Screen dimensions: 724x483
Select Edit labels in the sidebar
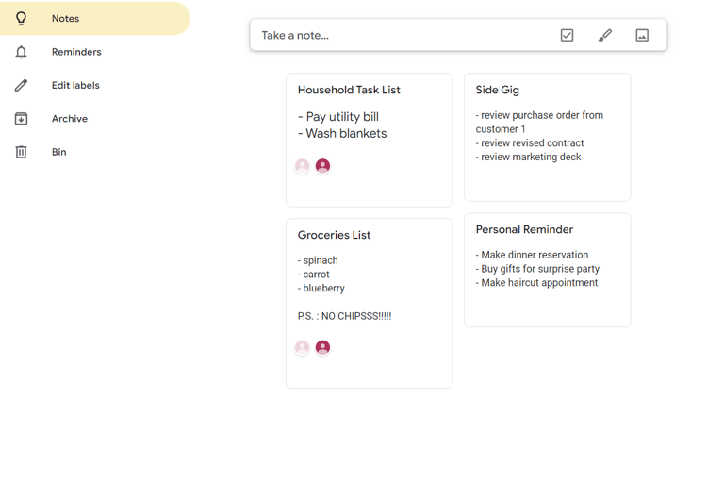[x=75, y=86]
